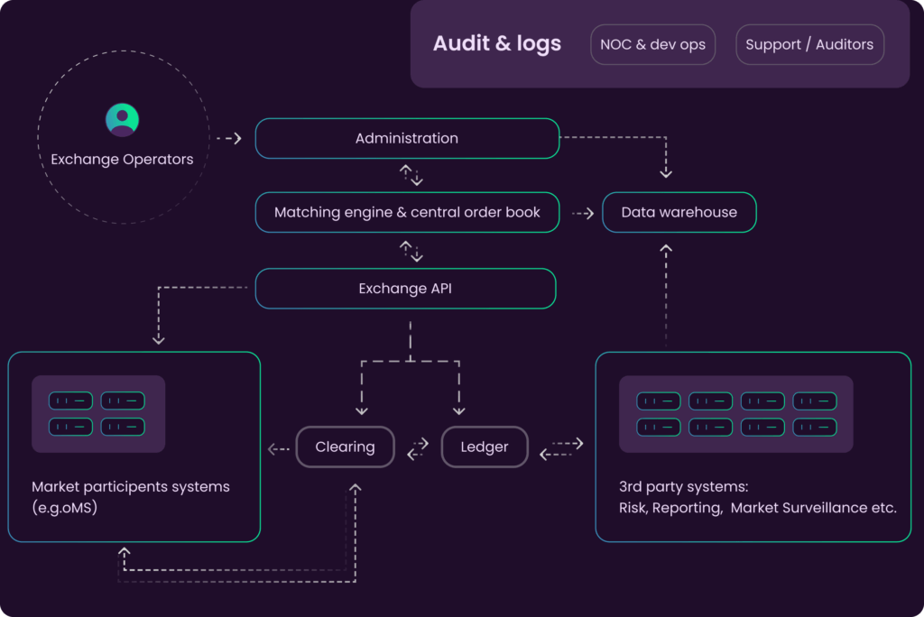The height and width of the screenshot is (617, 924).
Task: Select the bottom-right server icon in 3rd party systems
Action: pyautogui.click(x=815, y=427)
